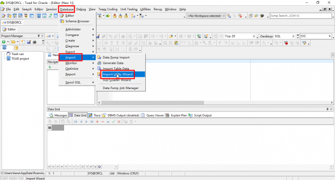Image resolution: width=335 pixels, height=180 pixels.
Task: Close the Project Manager panel
Action: pos(42,36)
